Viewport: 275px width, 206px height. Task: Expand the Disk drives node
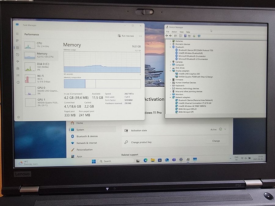[x=170, y=68]
